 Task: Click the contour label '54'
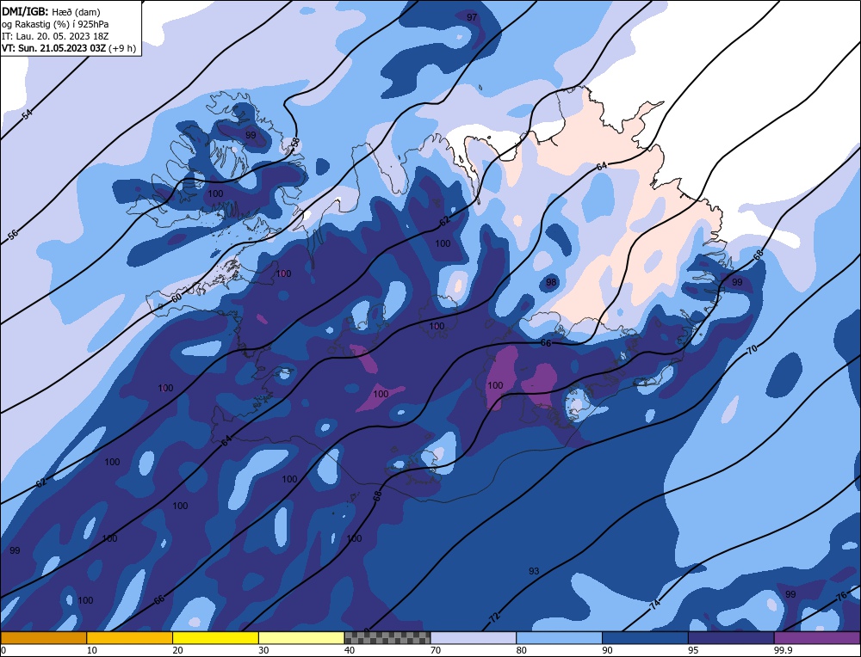pyautogui.click(x=28, y=114)
